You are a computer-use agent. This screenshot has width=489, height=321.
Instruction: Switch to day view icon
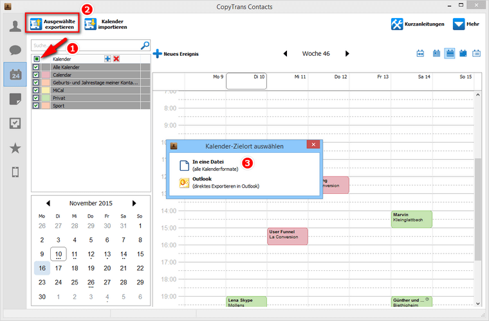click(x=420, y=53)
